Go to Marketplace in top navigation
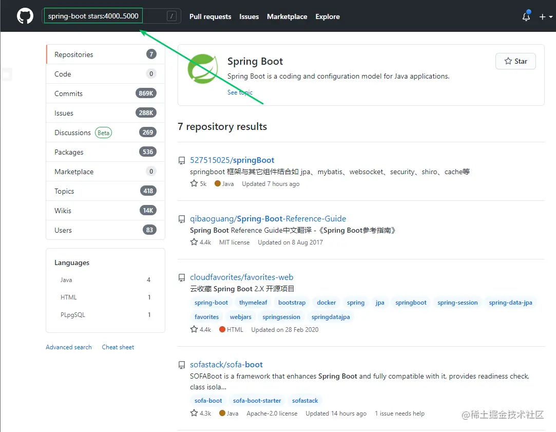The image size is (556, 432). click(287, 16)
